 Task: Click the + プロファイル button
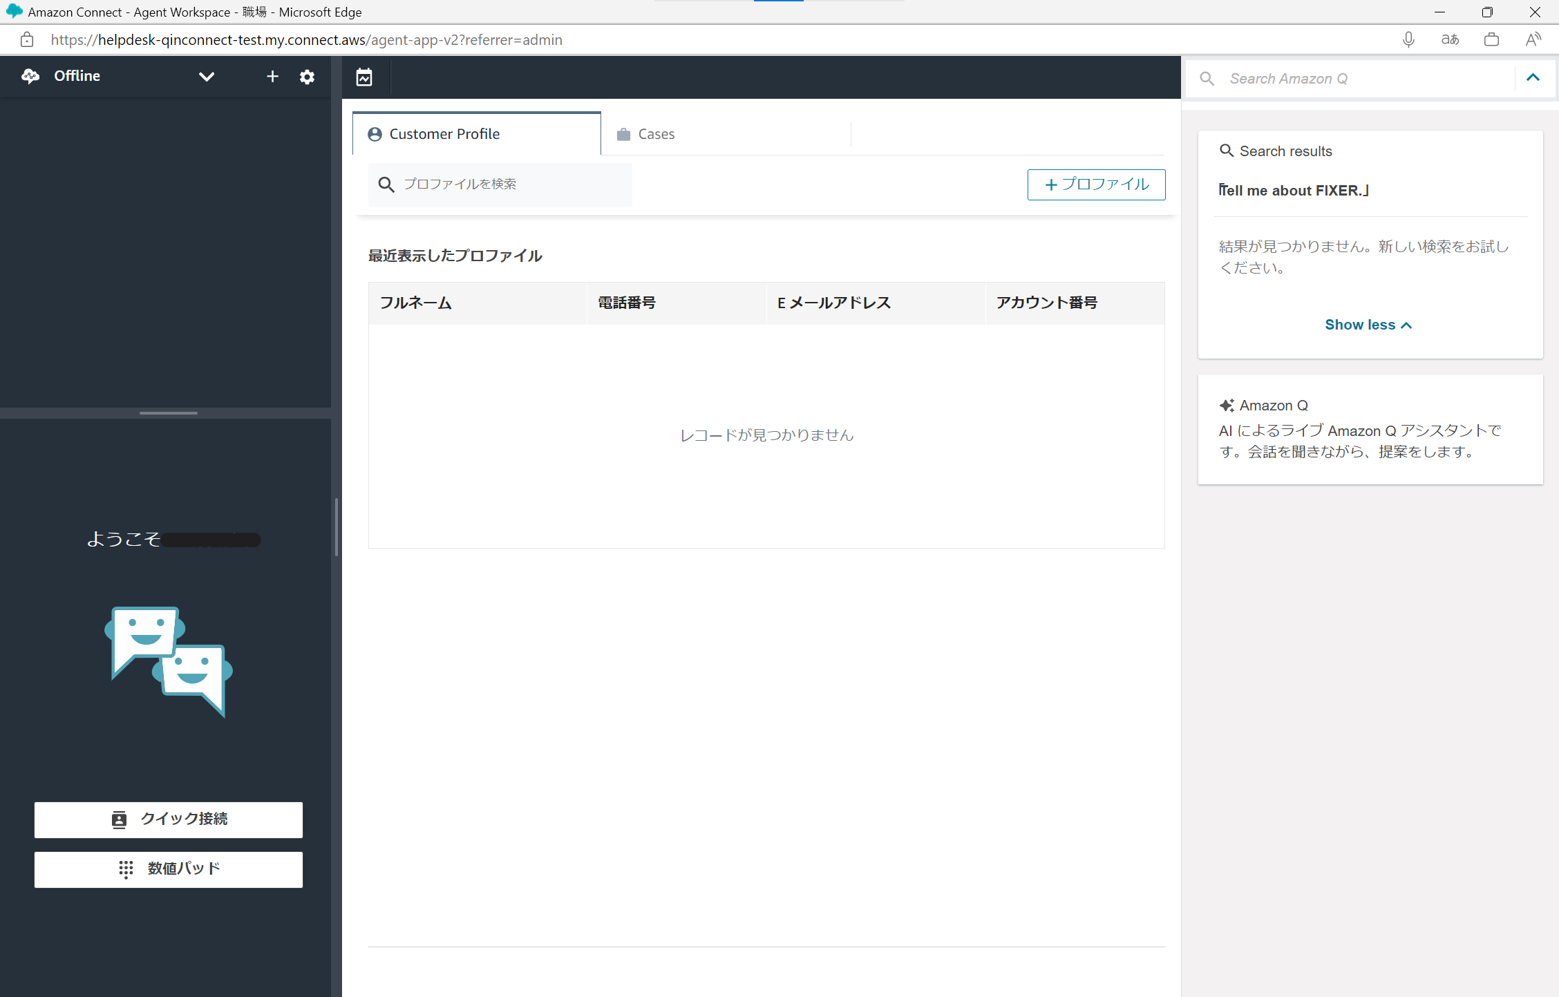coord(1096,184)
